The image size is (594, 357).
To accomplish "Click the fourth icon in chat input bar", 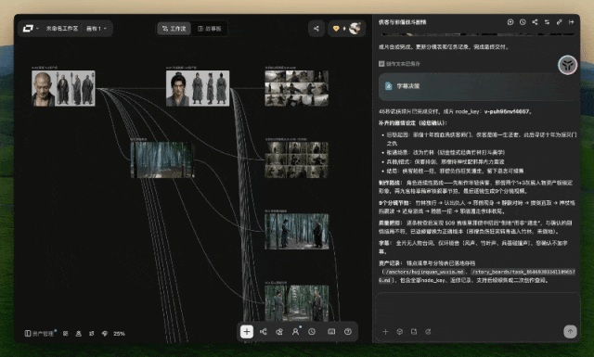I will (x=428, y=332).
